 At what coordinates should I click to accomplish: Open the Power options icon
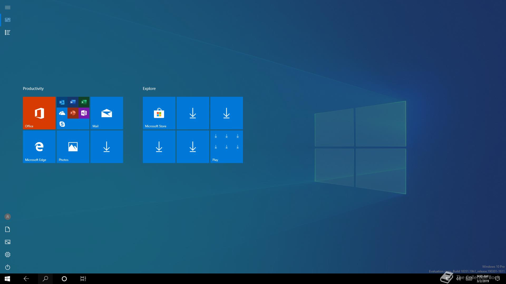pos(8,267)
